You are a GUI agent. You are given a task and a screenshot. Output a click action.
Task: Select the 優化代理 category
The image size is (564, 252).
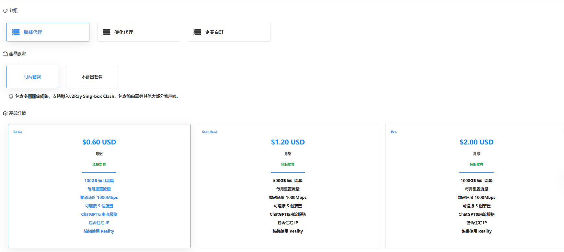139,32
